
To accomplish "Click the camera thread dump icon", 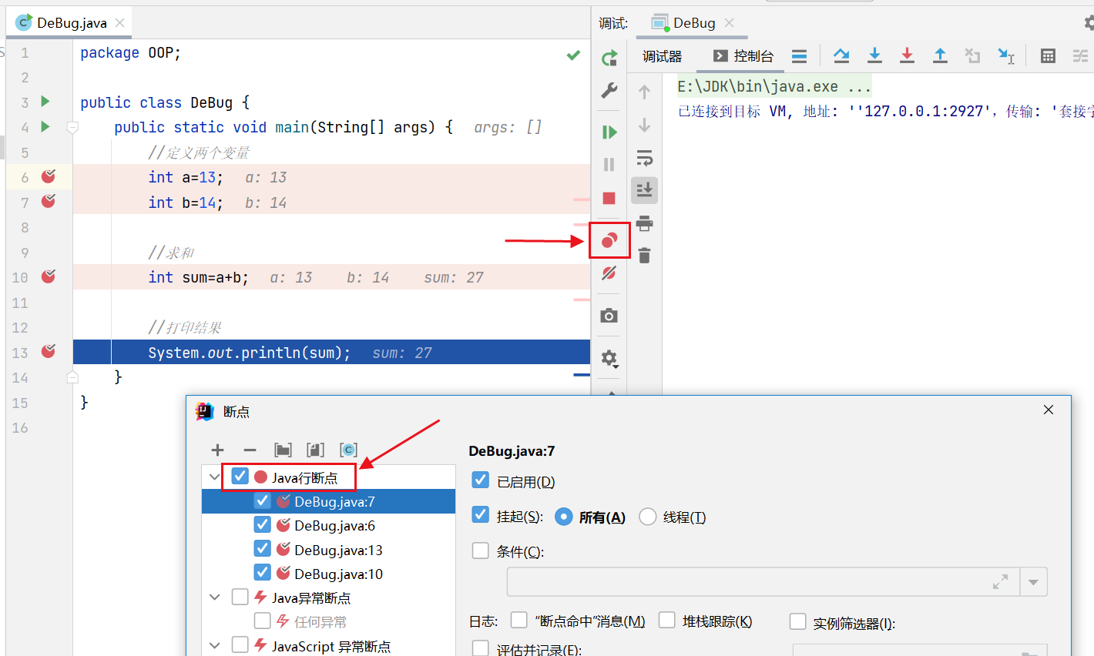I will [x=609, y=316].
